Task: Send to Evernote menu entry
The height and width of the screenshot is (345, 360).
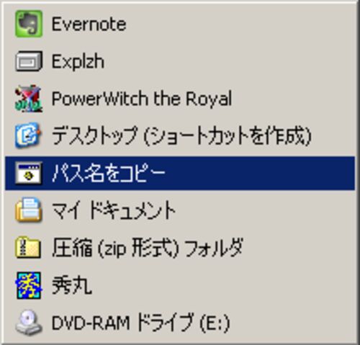Action: pyautogui.click(x=180, y=24)
